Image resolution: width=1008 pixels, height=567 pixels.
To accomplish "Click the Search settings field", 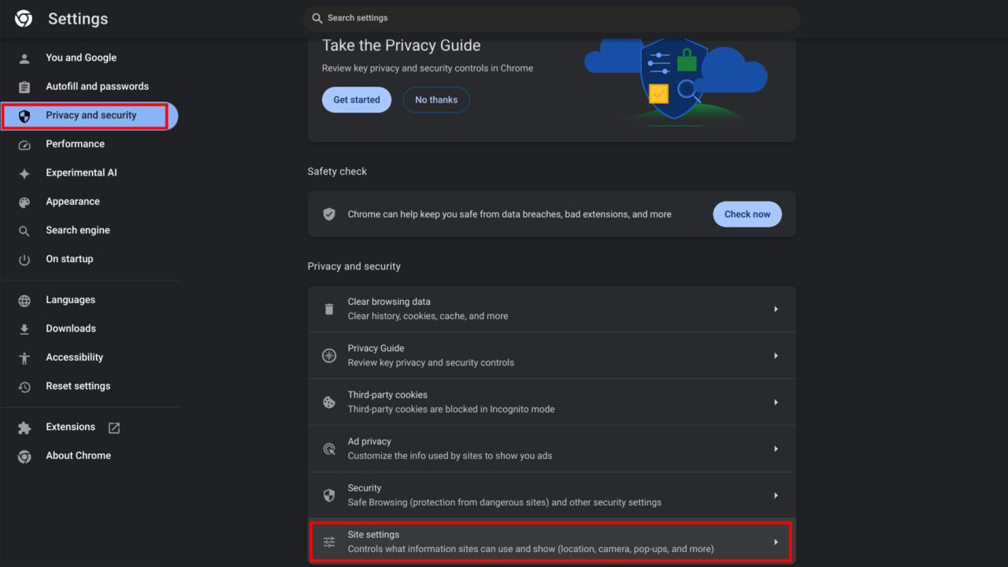I will coord(551,17).
